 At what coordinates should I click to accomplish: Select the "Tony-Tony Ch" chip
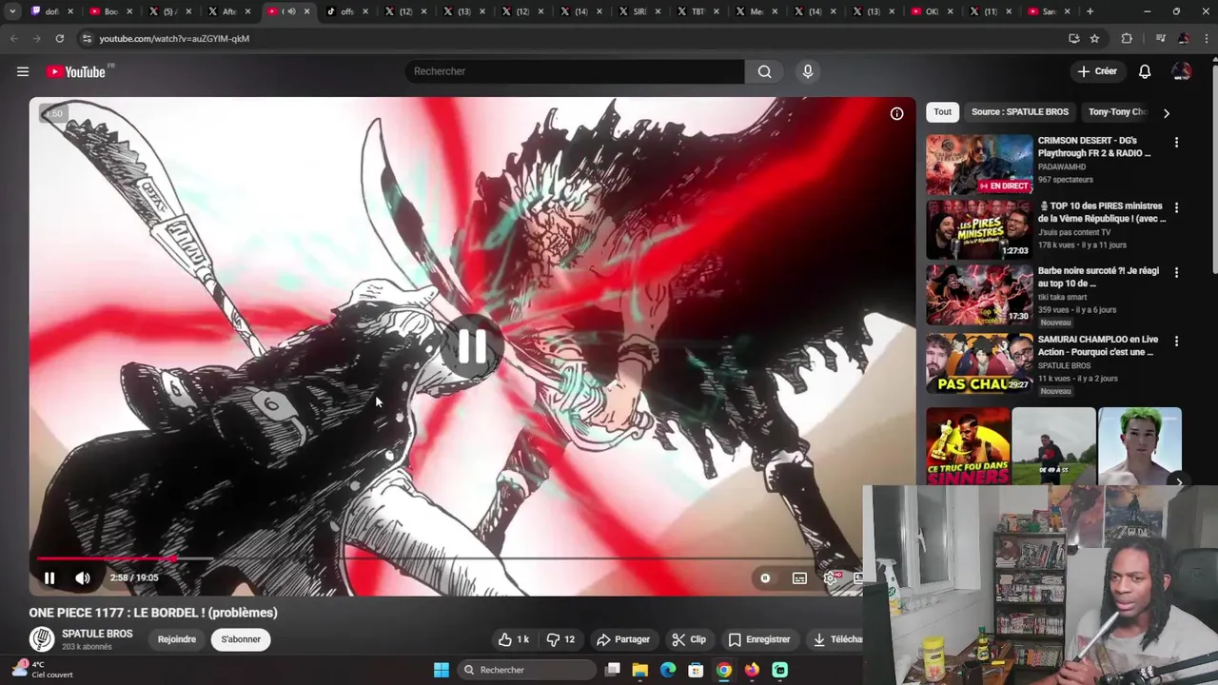click(x=1117, y=112)
